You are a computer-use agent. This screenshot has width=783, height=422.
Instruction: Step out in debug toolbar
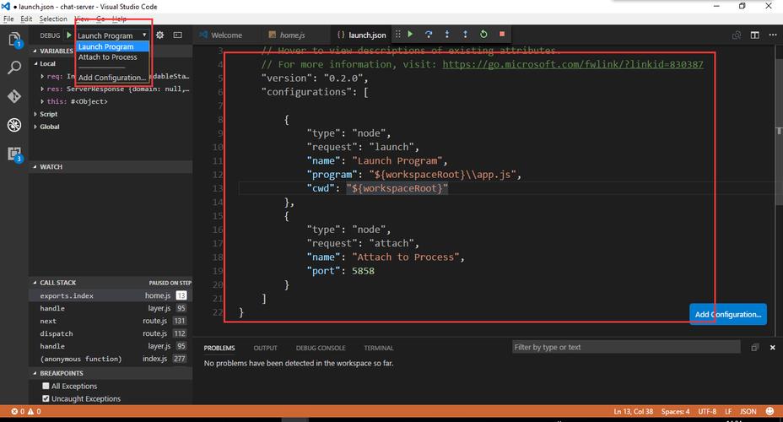click(466, 34)
